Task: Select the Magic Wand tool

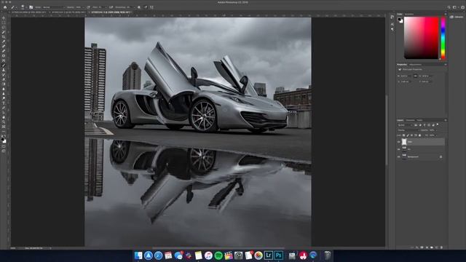Action: [x=4, y=32]
